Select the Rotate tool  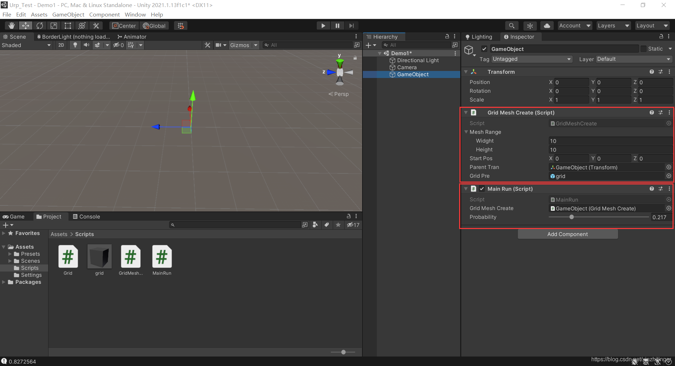point(40,26)
